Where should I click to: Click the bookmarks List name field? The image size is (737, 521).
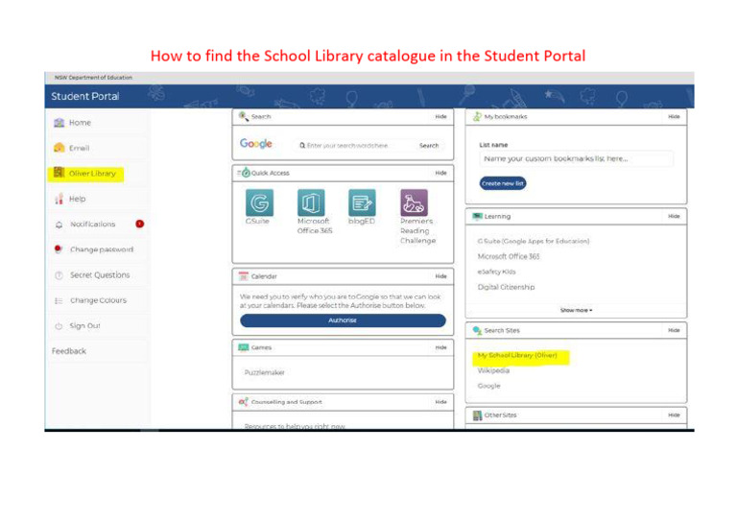(x=576, y=158)
